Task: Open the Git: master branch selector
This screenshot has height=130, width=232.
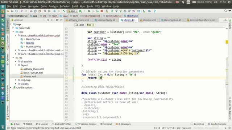Action: [x=184, y=128]
